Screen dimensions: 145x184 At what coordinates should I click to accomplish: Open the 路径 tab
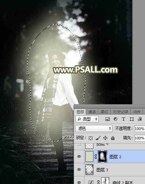pyautogui.click(x=104, y=112)
